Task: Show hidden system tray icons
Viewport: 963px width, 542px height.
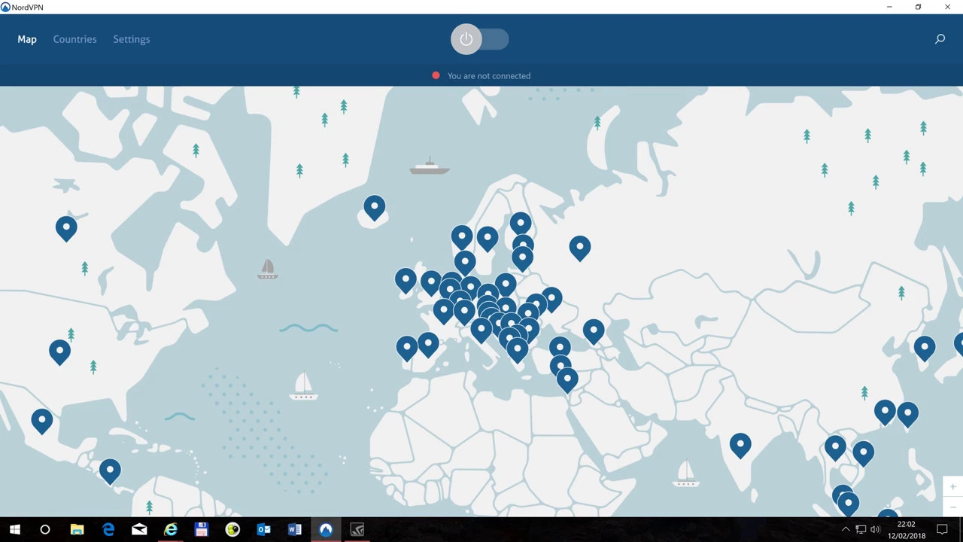Action: [846, 530]
